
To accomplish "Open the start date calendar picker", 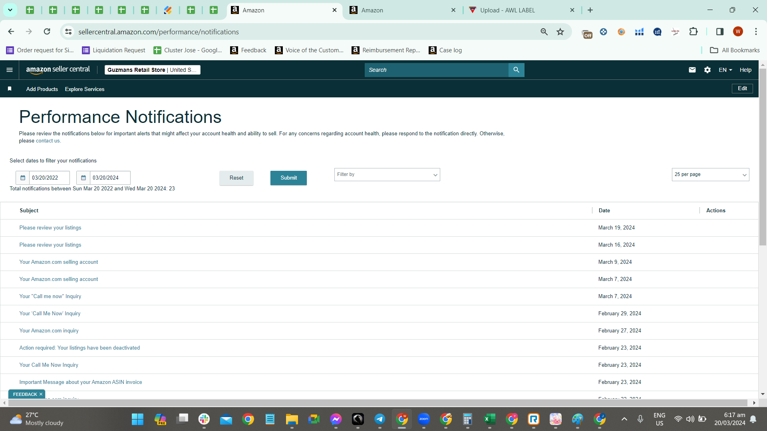I will [x=23, y=178].
